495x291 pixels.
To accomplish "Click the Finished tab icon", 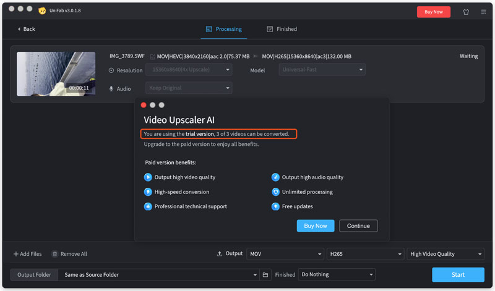I will point(270,29).
